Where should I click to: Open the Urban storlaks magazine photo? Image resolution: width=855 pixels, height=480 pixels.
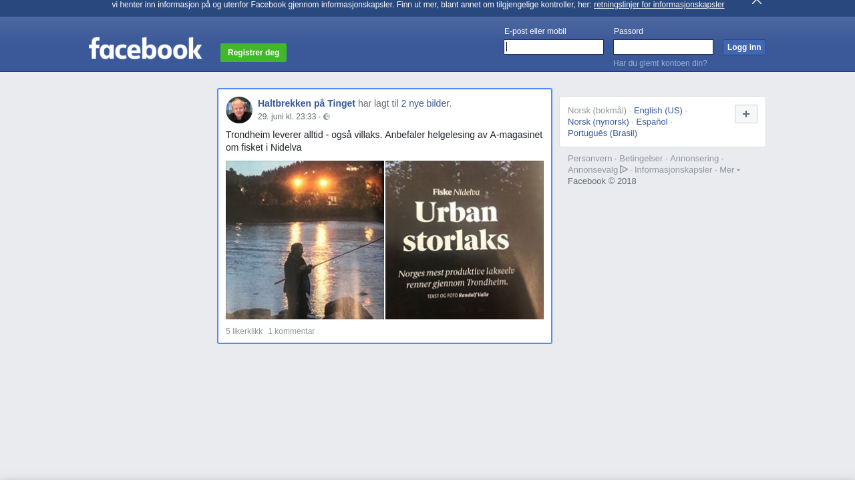point(464,240)
